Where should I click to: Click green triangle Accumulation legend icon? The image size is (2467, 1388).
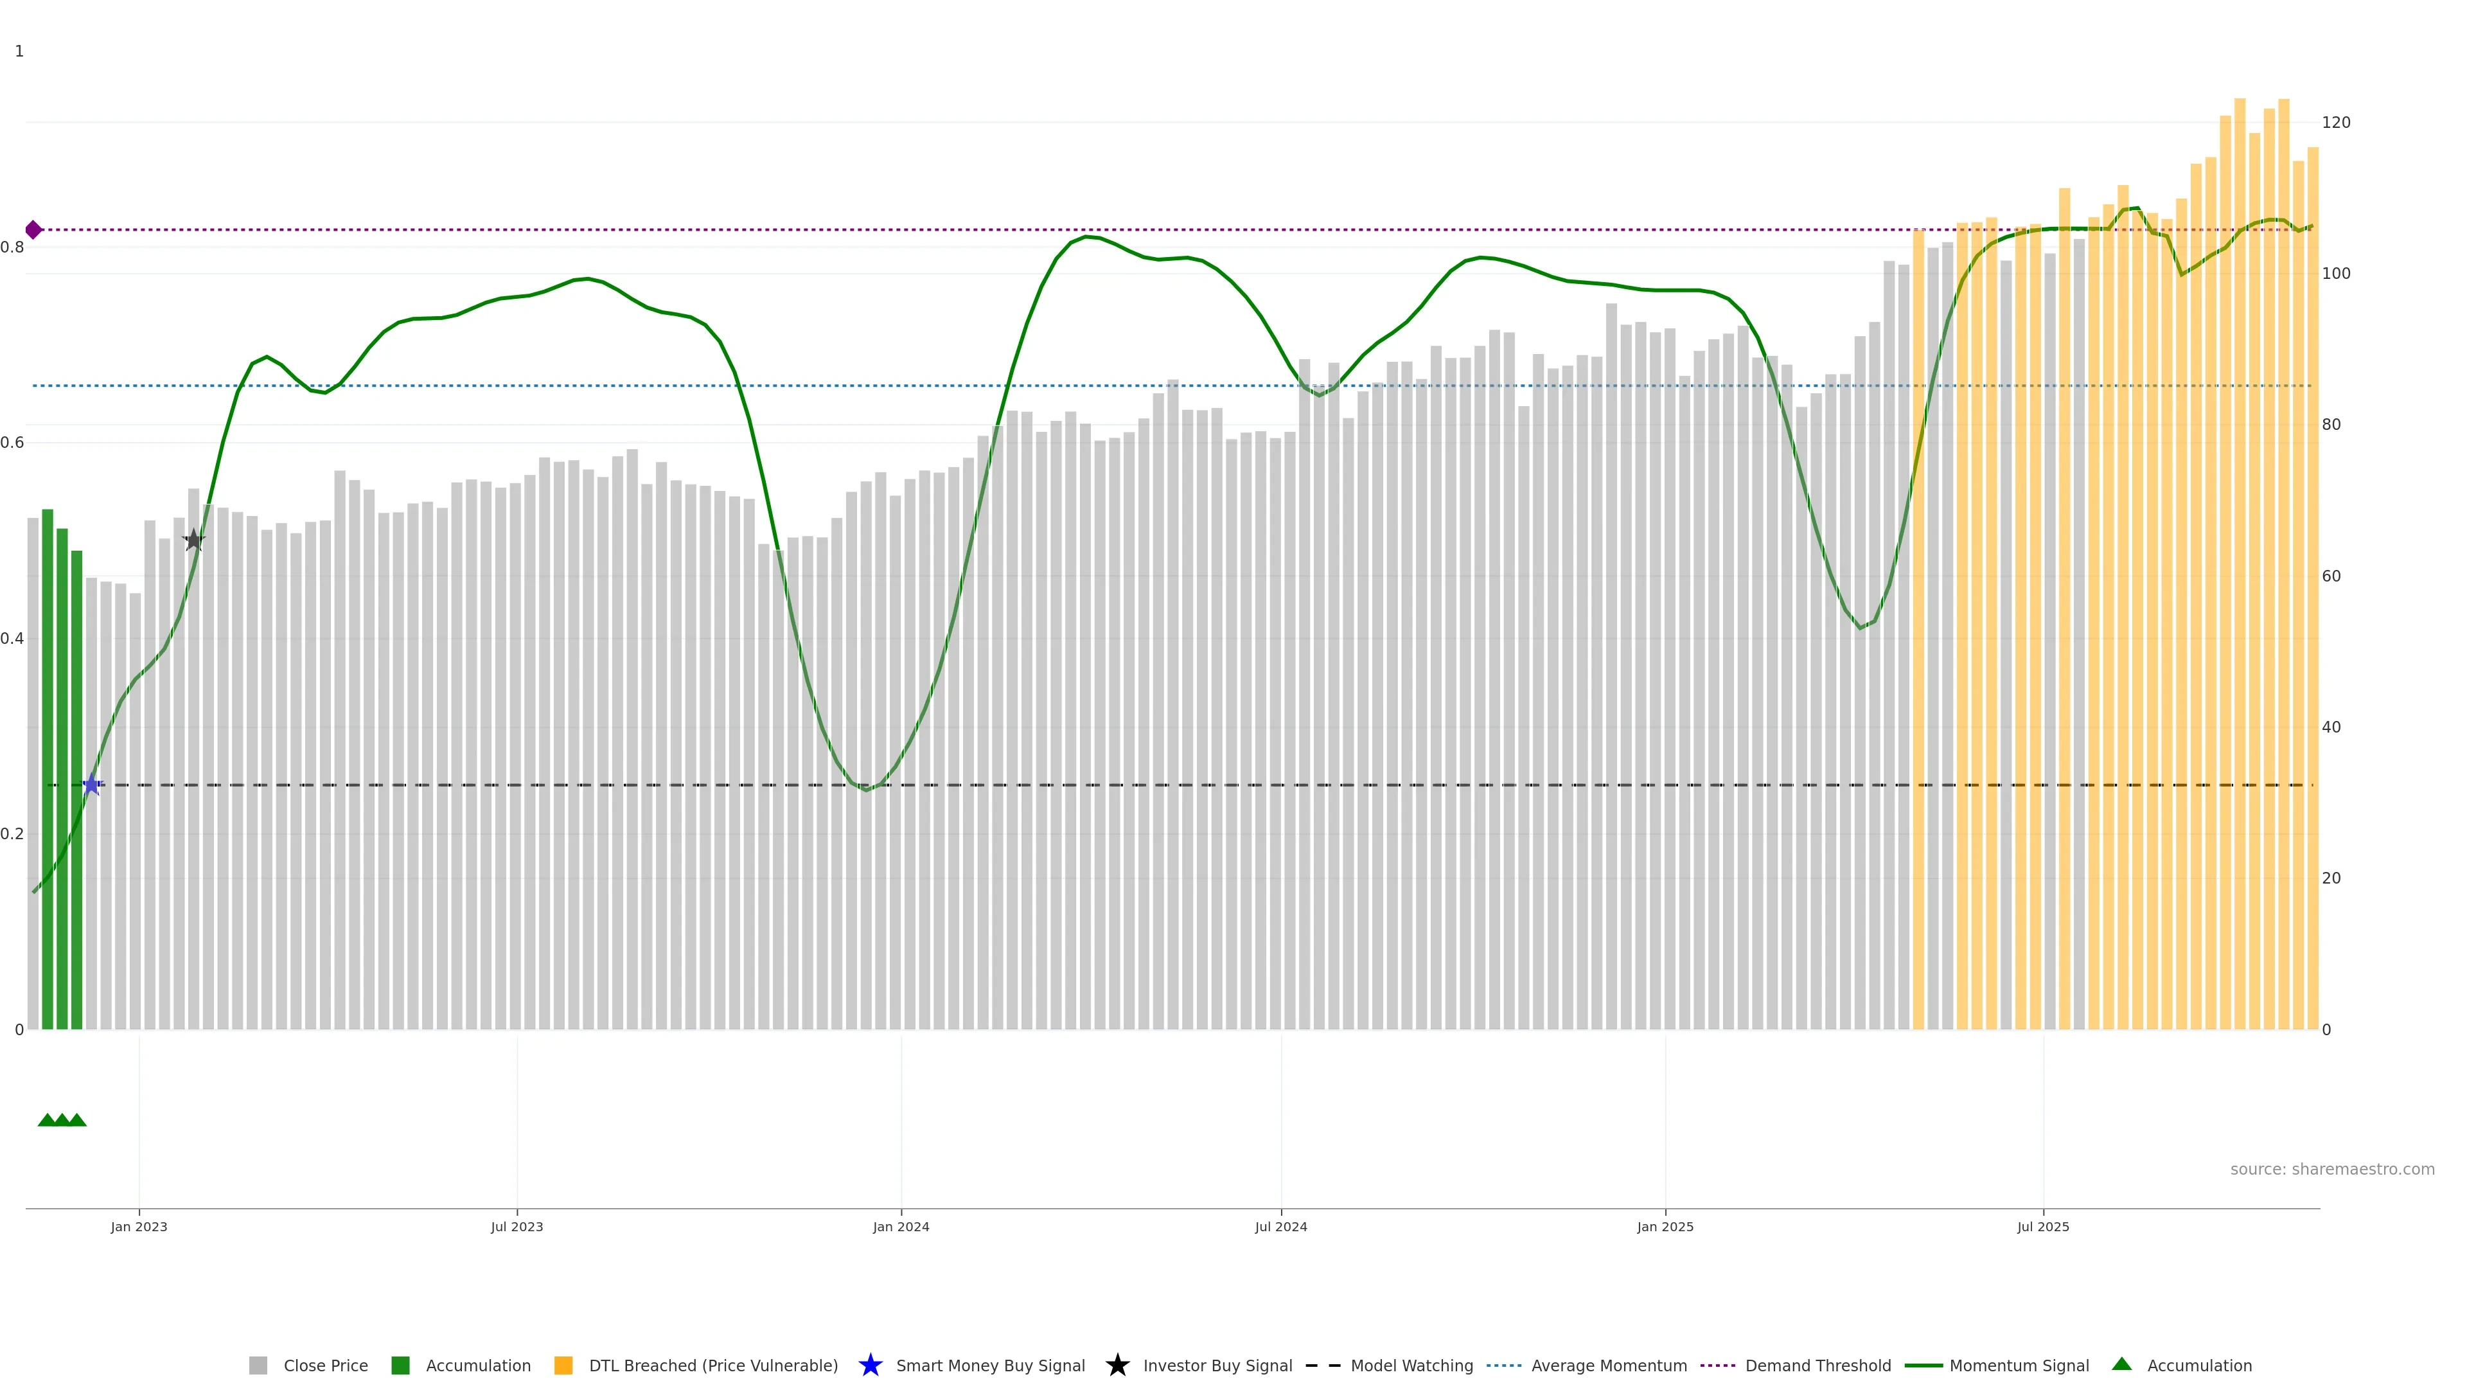[2121, 1364]
